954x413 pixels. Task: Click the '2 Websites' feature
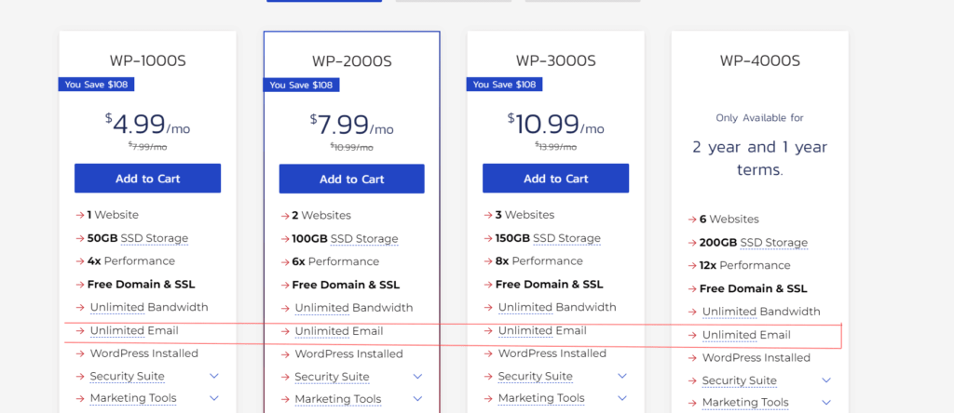coord(321,216)
